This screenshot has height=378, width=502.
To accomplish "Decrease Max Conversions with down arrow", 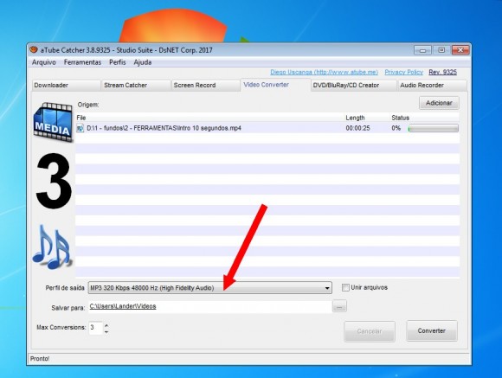I will [106, 331].
